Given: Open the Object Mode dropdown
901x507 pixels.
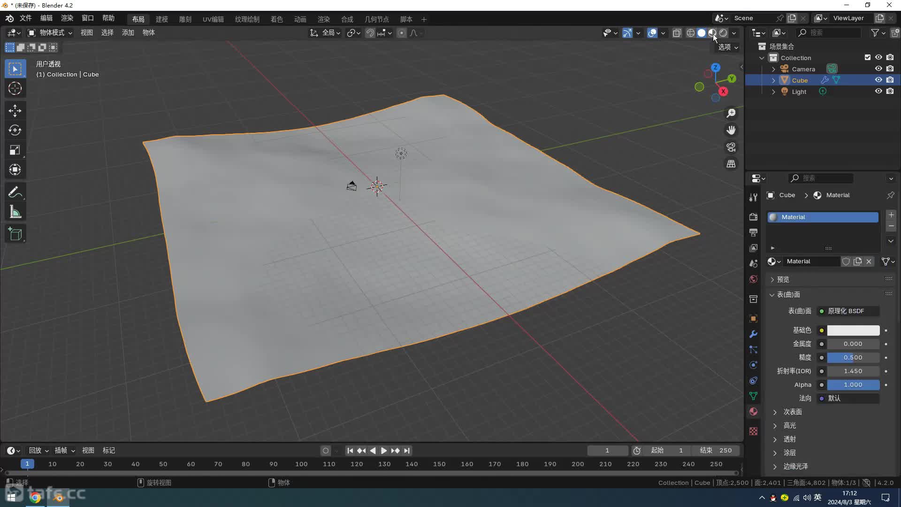Looking at the screenshot, I should click(x=50, y=32).
